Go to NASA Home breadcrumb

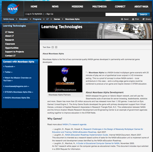tap(8, 19)
